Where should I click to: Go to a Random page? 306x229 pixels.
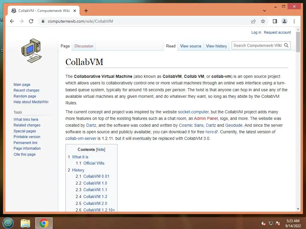pyautogui.click(x=25, y=96)
